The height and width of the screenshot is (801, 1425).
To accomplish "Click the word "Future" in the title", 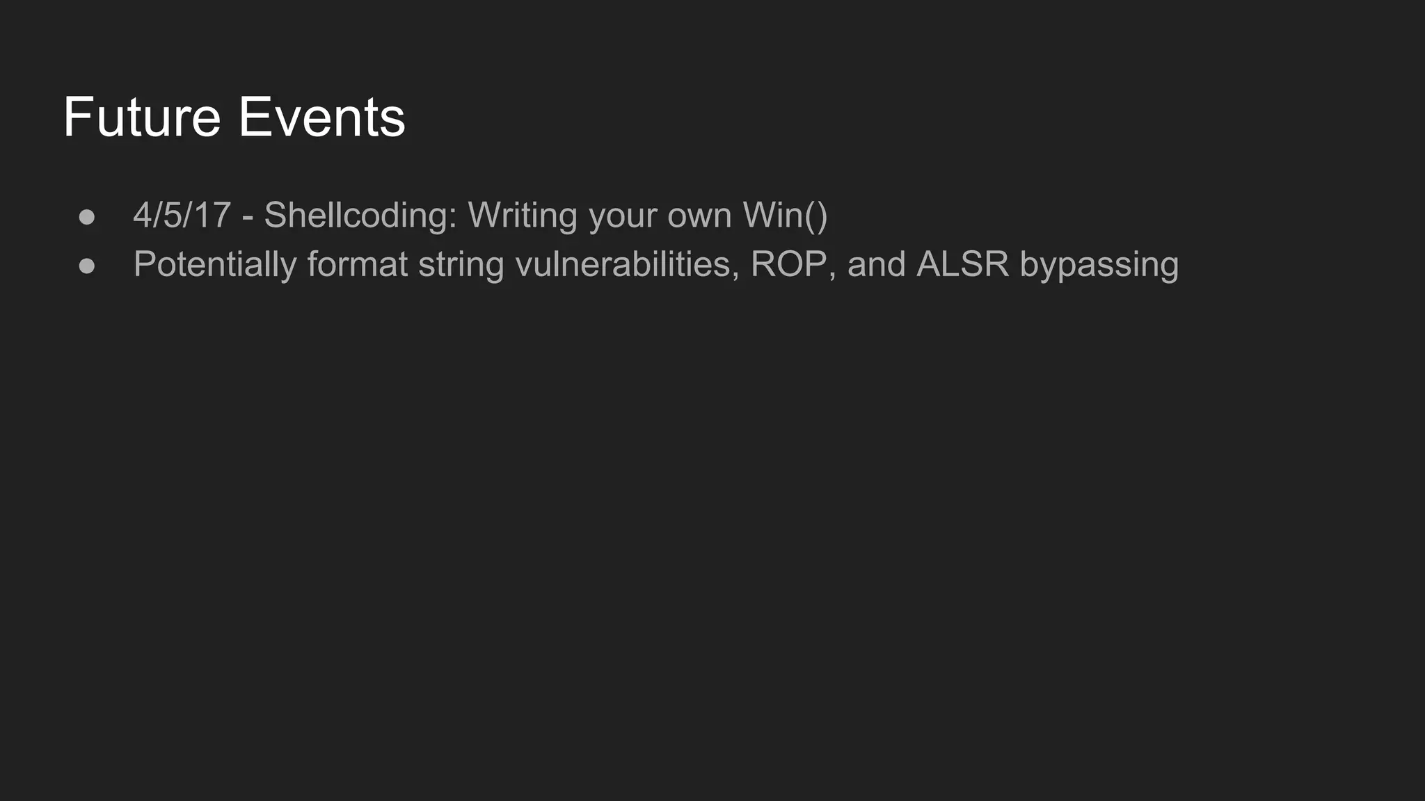I will tap(142, 117).
